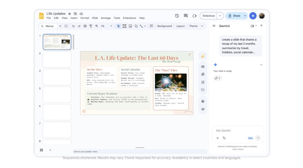Viewport: 303px width, 168px height.
Task: Switch to grid view of slides
Action: 41,150
